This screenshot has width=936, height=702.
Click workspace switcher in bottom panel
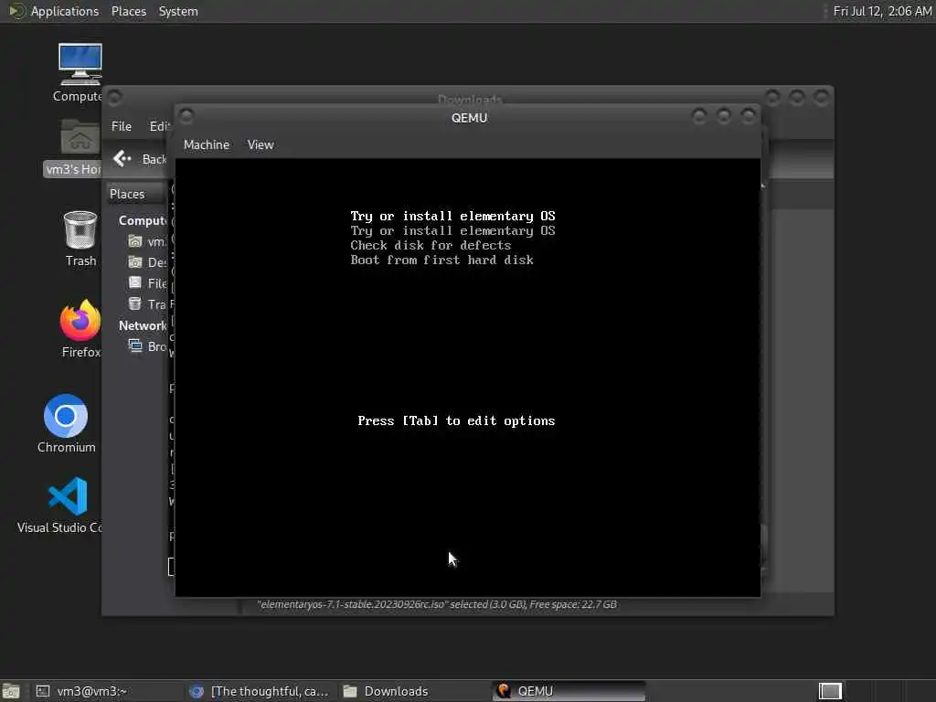tap(830, 691)
